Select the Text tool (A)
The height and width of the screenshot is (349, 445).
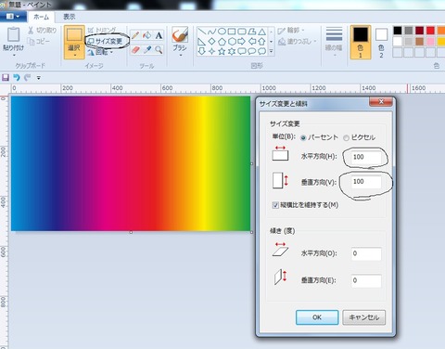(159, 35)
